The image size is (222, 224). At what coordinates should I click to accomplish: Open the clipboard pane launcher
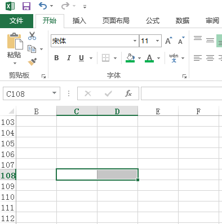pos(43,76)
